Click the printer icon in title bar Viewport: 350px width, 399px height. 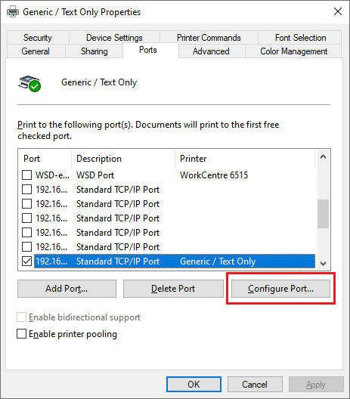pos(13,11)
